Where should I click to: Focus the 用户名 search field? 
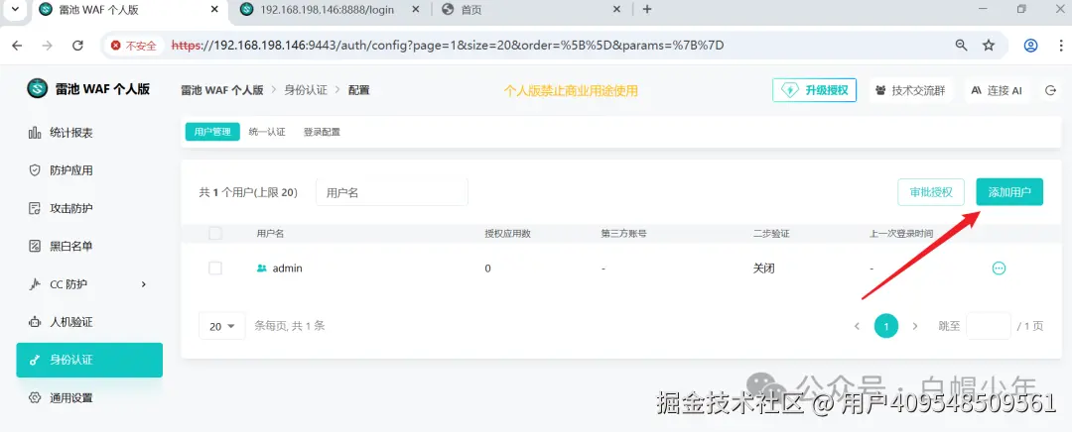pos(392,192)
